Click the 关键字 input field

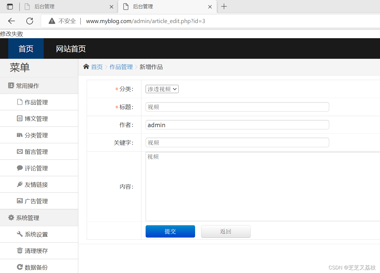pyautogui.click(x=237, y=143)
